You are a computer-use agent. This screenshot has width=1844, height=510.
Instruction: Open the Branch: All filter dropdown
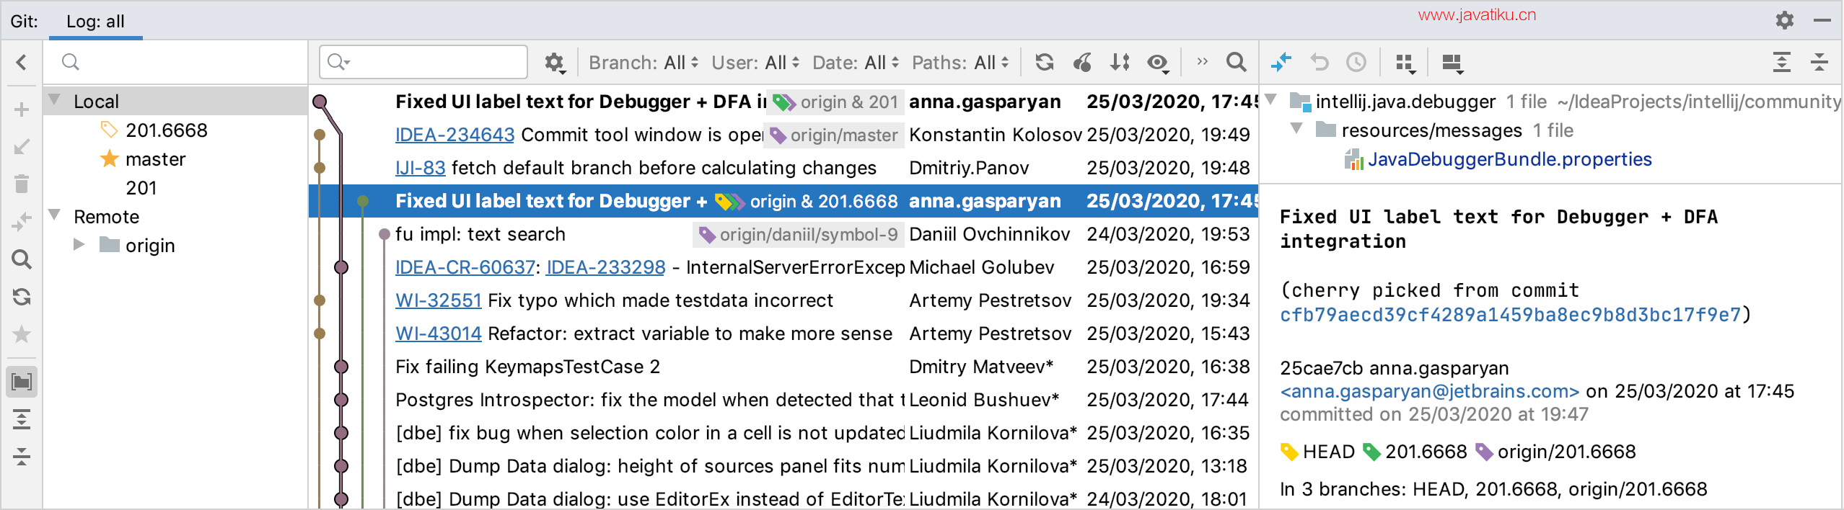[x=643, y=63]
